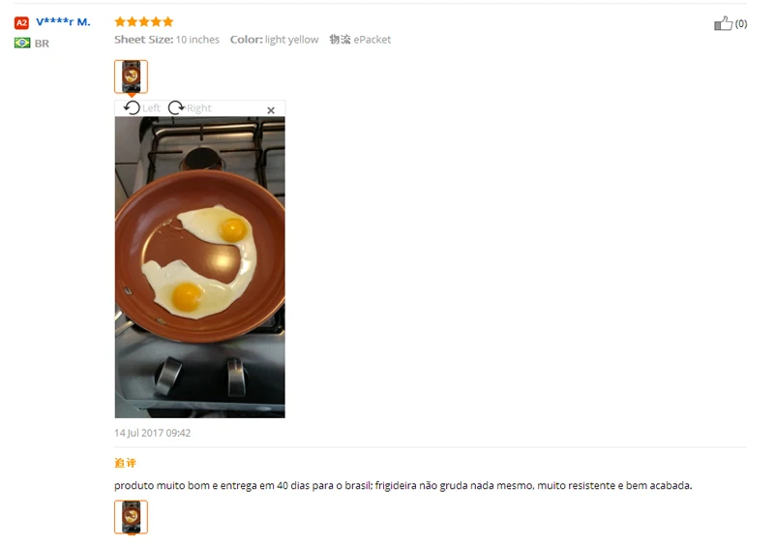Click the ePacket shipping label

[372, 40]
